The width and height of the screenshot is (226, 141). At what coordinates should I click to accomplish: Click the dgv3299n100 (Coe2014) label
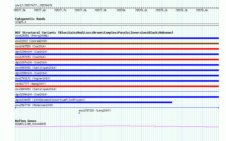tap(31, 94)
